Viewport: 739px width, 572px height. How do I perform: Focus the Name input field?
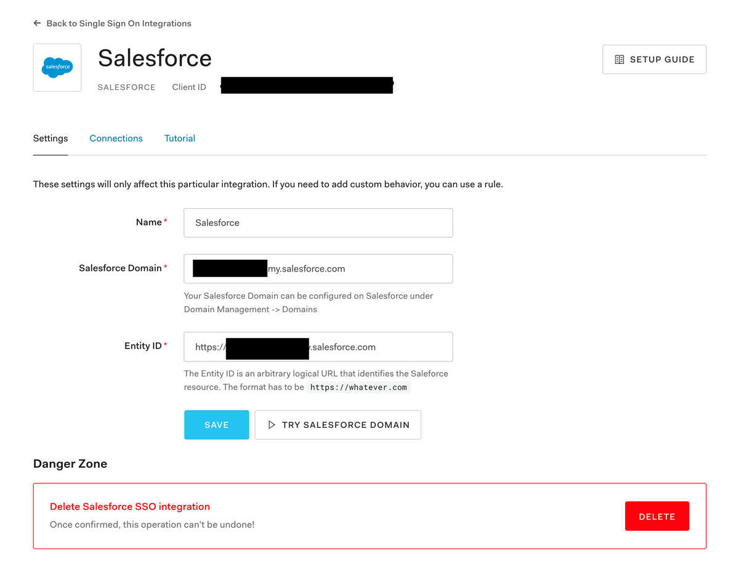click(318, 223)
